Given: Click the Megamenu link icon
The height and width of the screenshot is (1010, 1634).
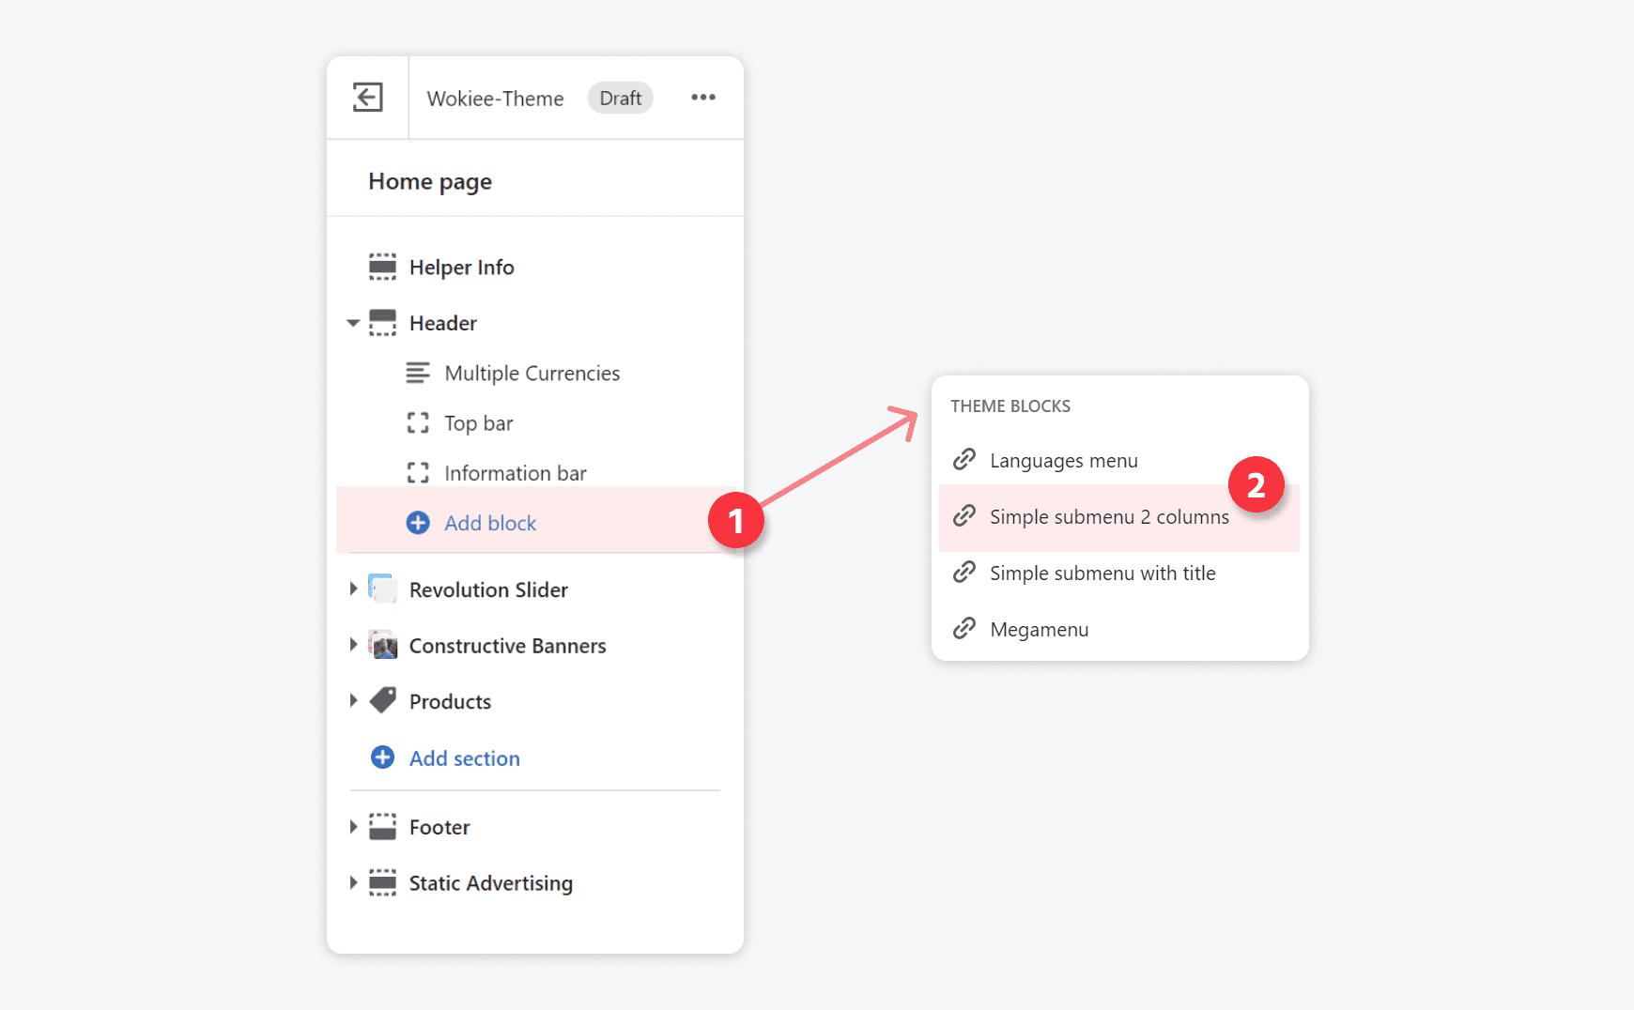Looking at the screenshot, I should click(964, 628).
